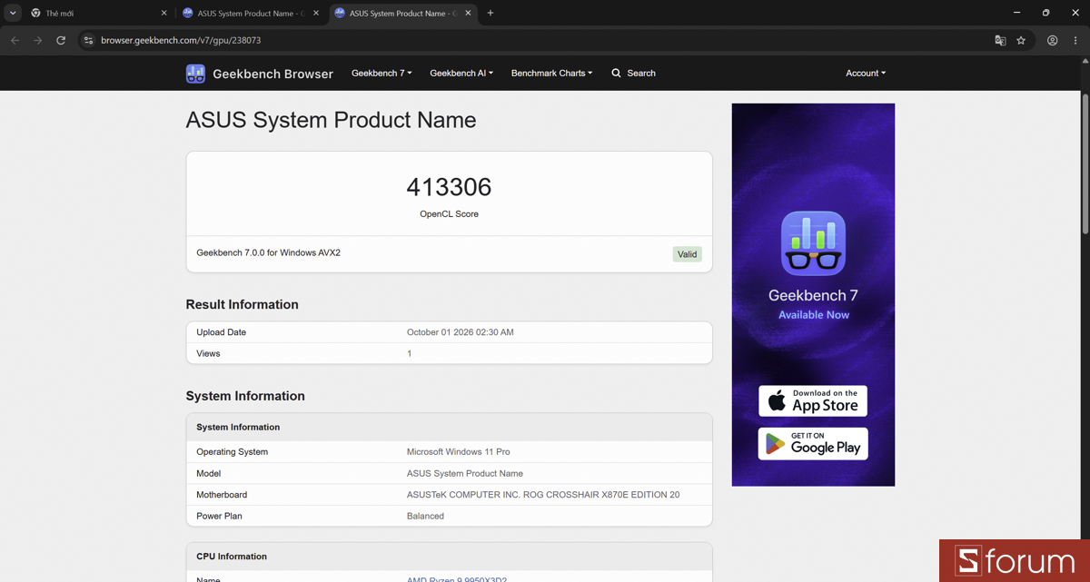Click the translate page icon
Screen dimensions: 1090x582
coord(1000,40)
